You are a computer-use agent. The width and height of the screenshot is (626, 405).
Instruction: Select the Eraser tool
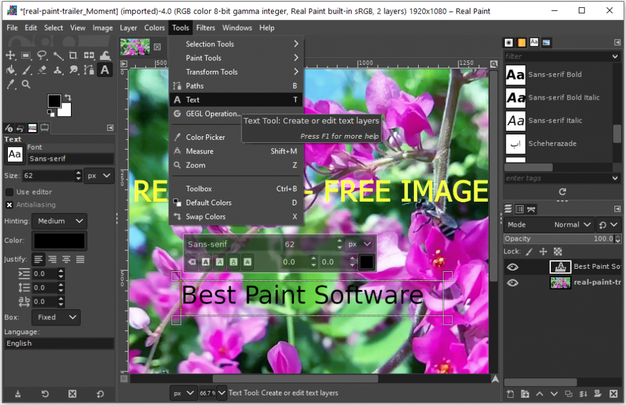click(x=42, y=70)
